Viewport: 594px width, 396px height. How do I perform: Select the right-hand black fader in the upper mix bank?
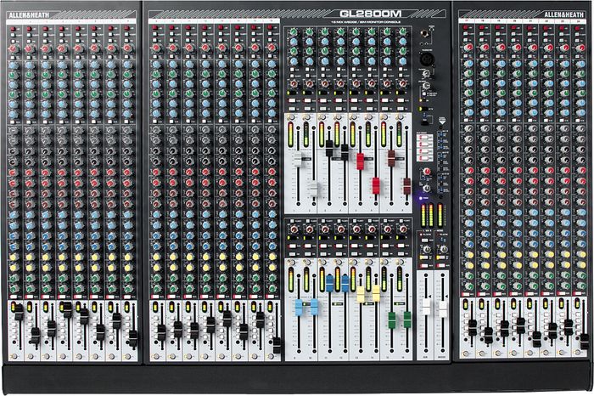[x=345, y=152]
